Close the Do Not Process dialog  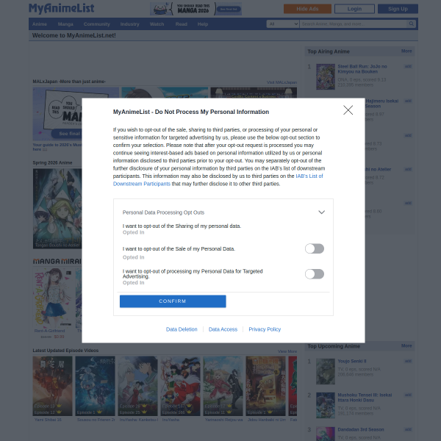pos(348,110)
